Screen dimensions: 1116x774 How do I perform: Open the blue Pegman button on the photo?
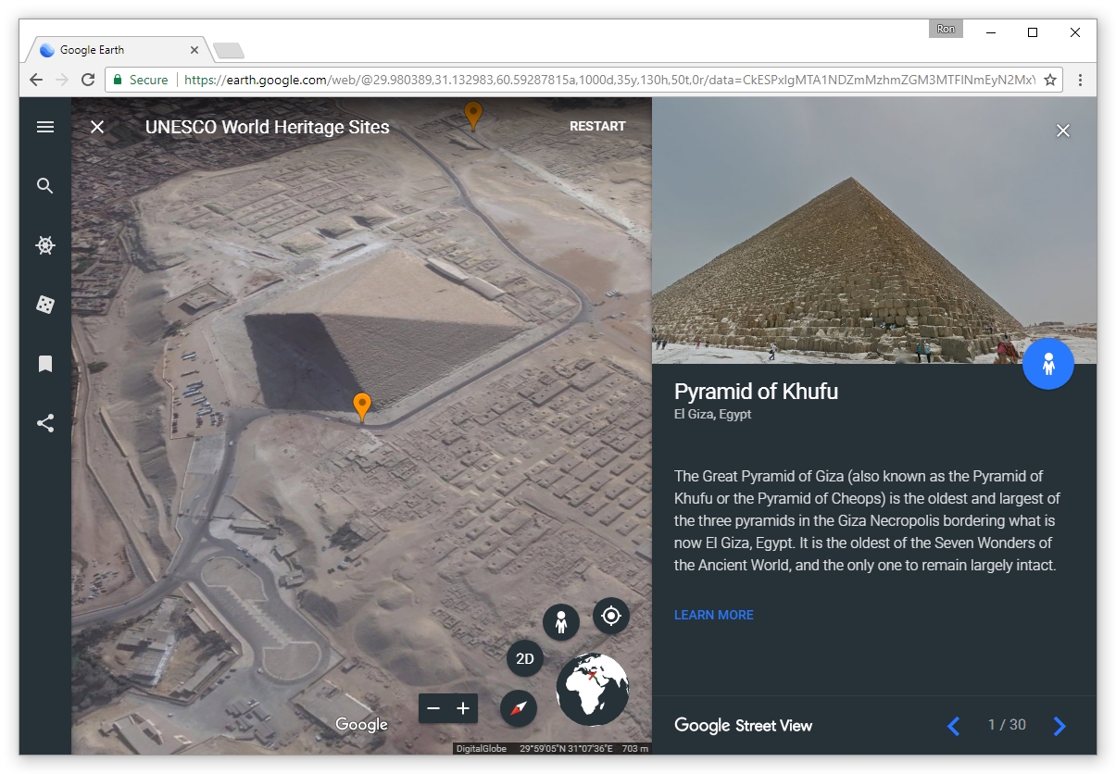(1047, 363)
